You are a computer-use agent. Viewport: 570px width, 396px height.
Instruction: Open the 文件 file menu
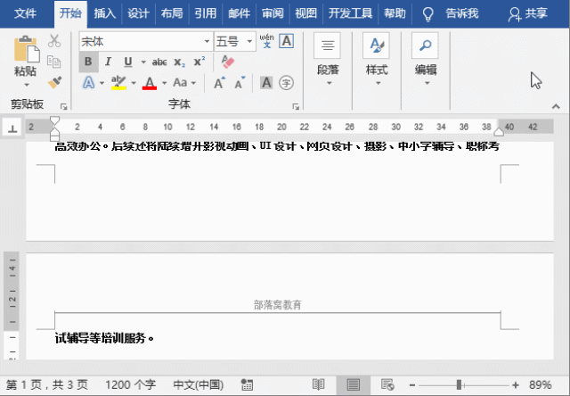click(25, 13)
